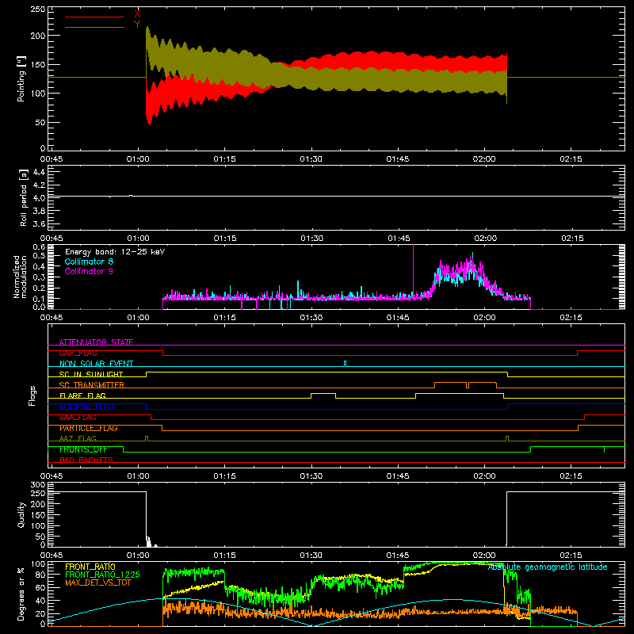The width and height of the screenshot is (634, 634).
Task: Click the 0.5 value on modulation axis
Action: (x=39, y=255)
